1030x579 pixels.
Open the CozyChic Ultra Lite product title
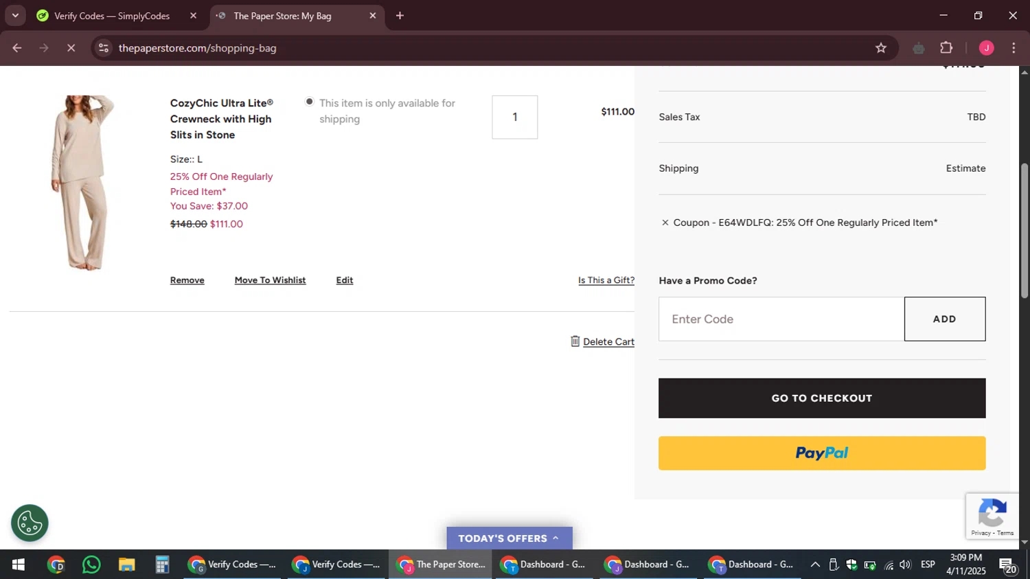click(222, 119)
